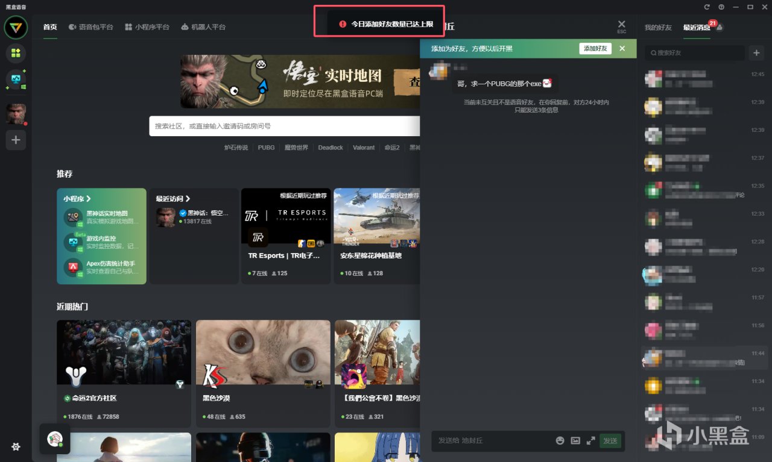
Task: Dismiss the add-friend green banner
Action: [x=622, y=48]
